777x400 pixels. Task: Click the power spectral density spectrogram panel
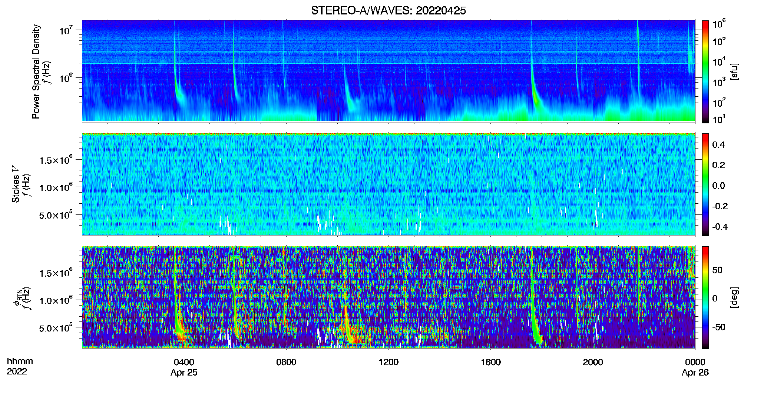(389, 71)
